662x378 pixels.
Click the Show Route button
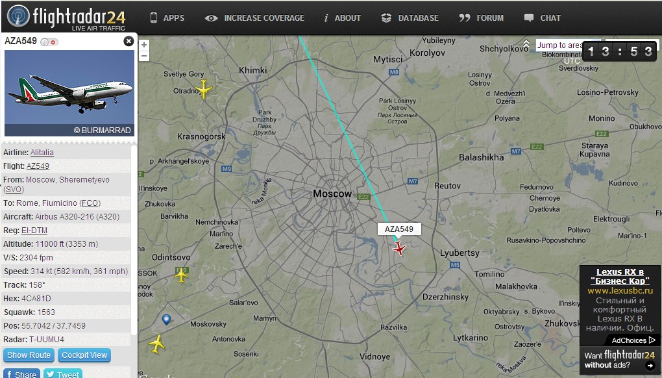point(29,355)
